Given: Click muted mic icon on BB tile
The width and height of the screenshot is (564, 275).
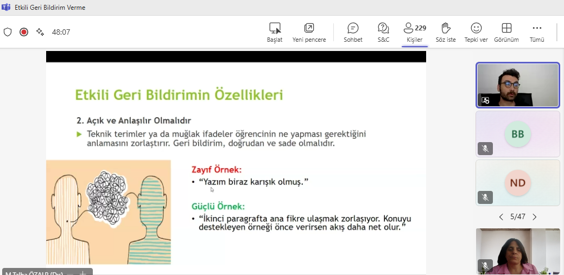Looking at the screenshot, I should [485, 148].
